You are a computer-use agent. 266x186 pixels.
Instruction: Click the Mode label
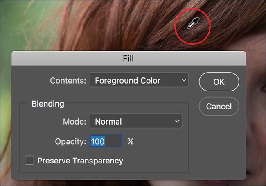(x=74, y=121)
